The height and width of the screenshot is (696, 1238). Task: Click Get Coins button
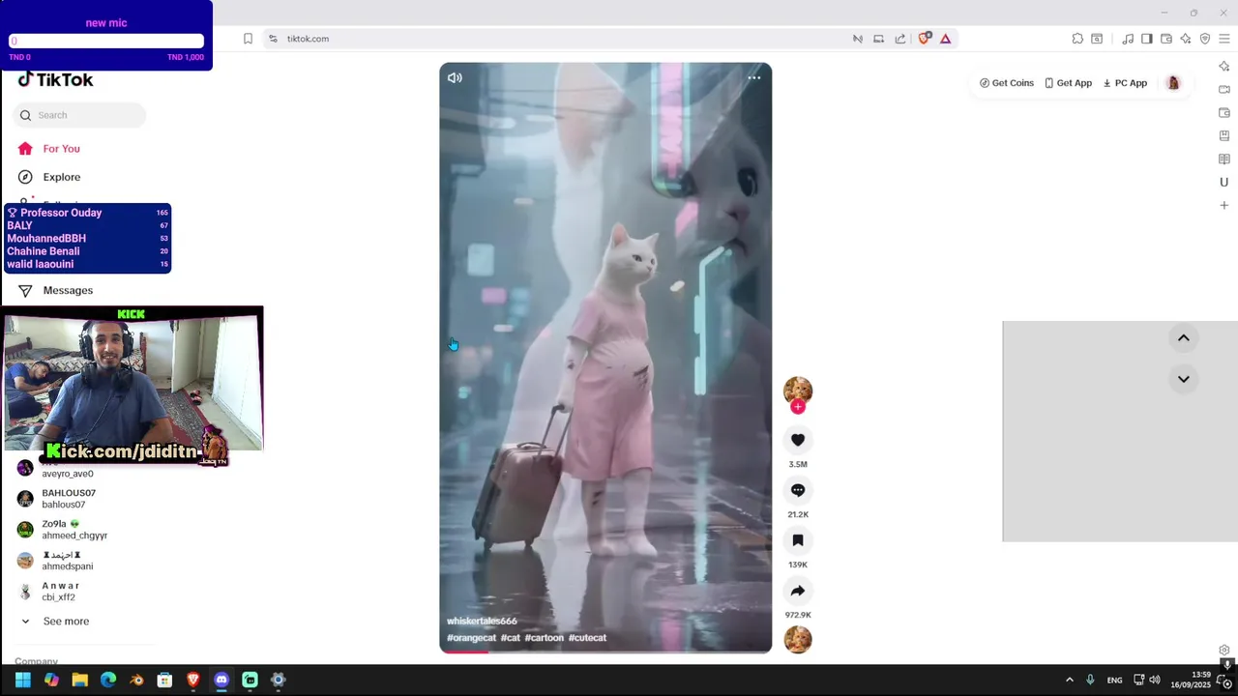1007,83
